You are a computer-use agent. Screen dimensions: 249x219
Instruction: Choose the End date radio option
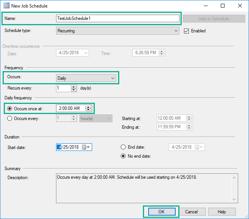tap(123, 147)
